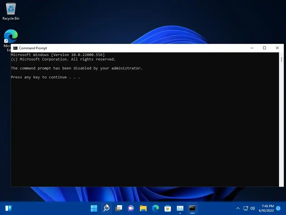The image size is (286, 215).
Task: Open the notification count badge
Action: pyautogui.click(x=278, y=208)
